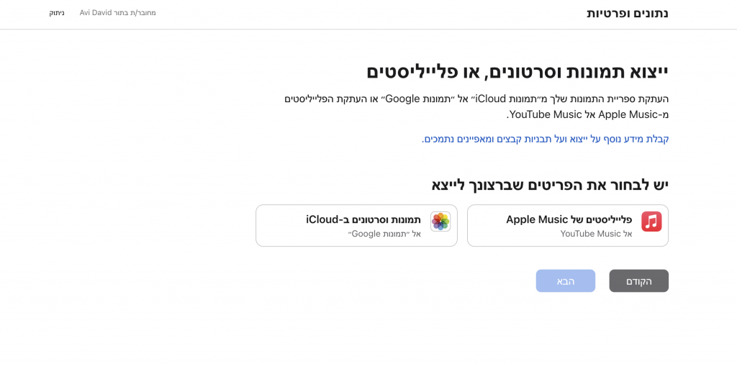Open the נתונים ופרטיות header title
The height and width of the screenshot is (366, 737).
(628, 13)
